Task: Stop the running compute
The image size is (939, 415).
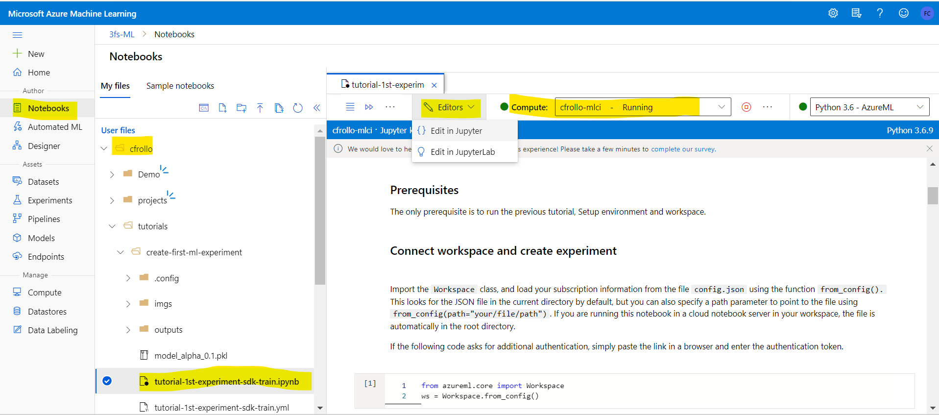Action: [x=746, y=107]
